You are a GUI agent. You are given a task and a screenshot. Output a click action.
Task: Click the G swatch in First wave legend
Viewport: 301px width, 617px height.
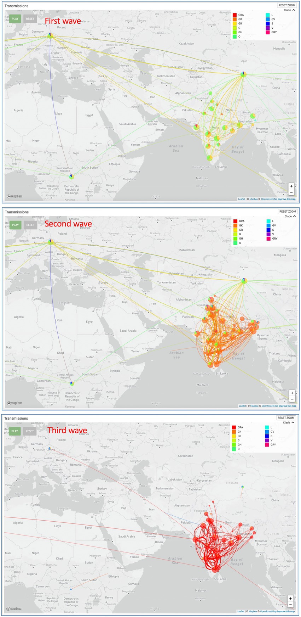coord(235,28)
